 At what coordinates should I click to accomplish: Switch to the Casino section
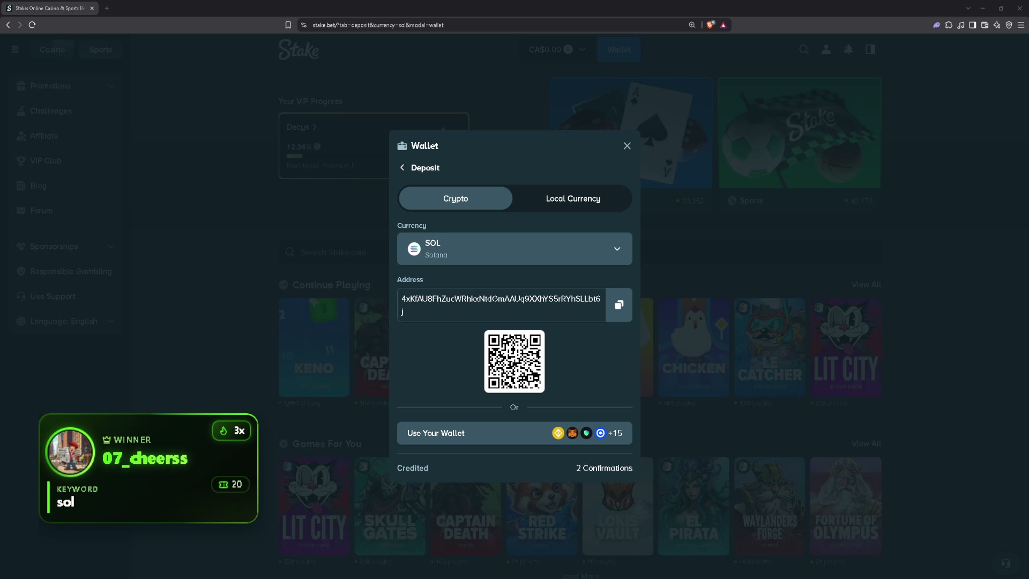[x=52, y=49]
